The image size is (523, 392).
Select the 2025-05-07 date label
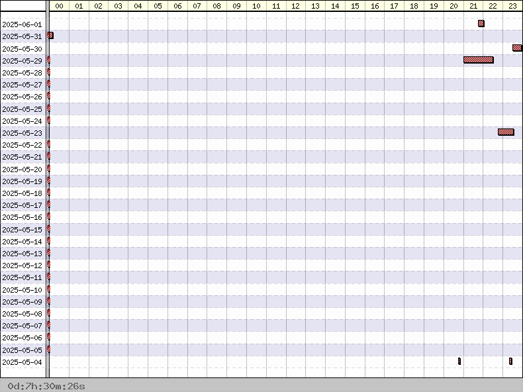[x=22, y=326]
